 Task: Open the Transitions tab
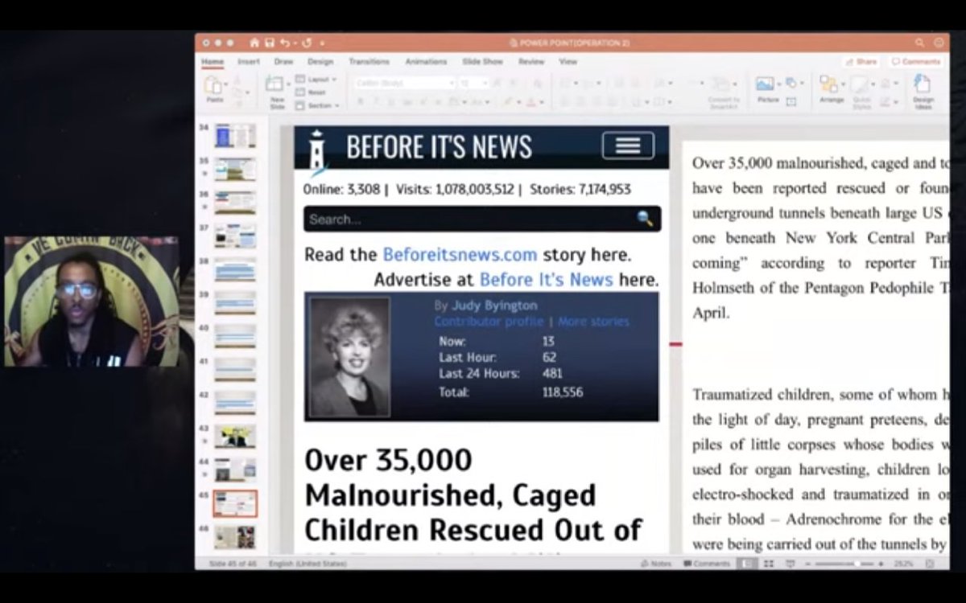click(x=369, y=62)
